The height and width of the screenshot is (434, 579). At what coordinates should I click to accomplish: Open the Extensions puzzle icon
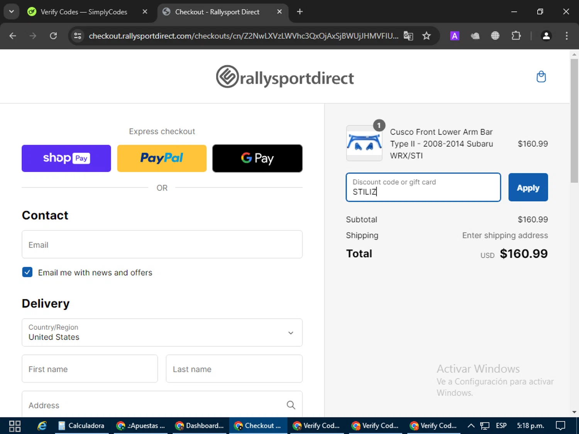(516, 36)
